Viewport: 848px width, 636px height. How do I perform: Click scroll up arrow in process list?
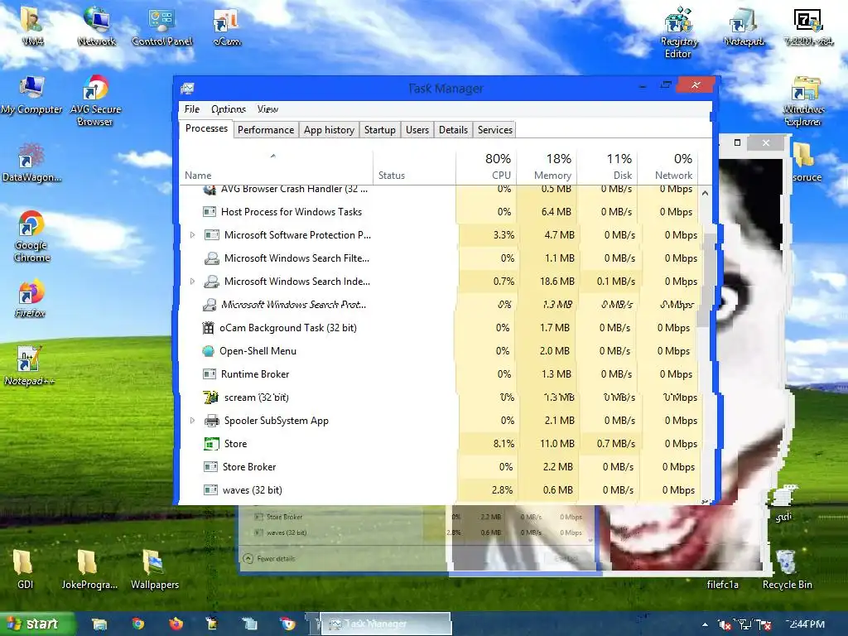pos(705,193)
